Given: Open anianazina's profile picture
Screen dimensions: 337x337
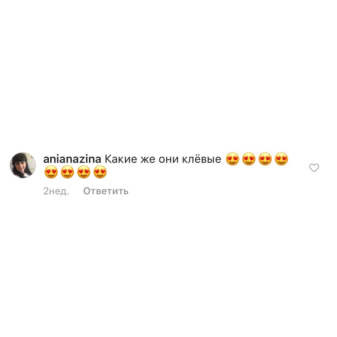Looking at the screenshot, I should (x=23, y=165).
